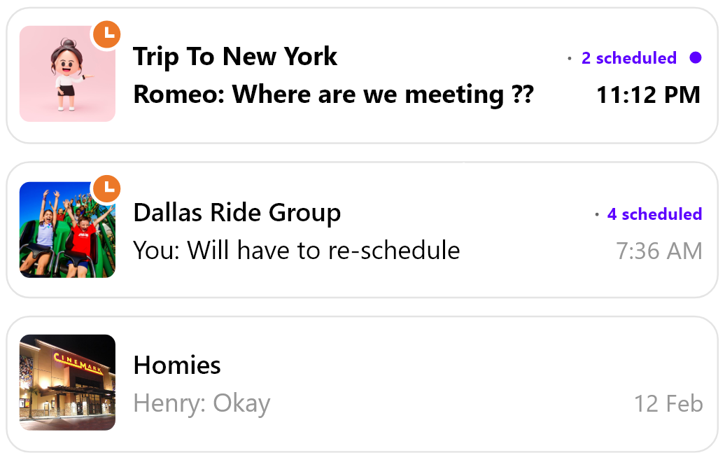Click the purple unread dot indicator

[696, 58]
